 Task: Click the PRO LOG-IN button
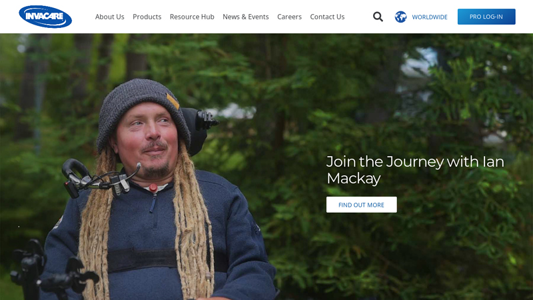(486, 17)
